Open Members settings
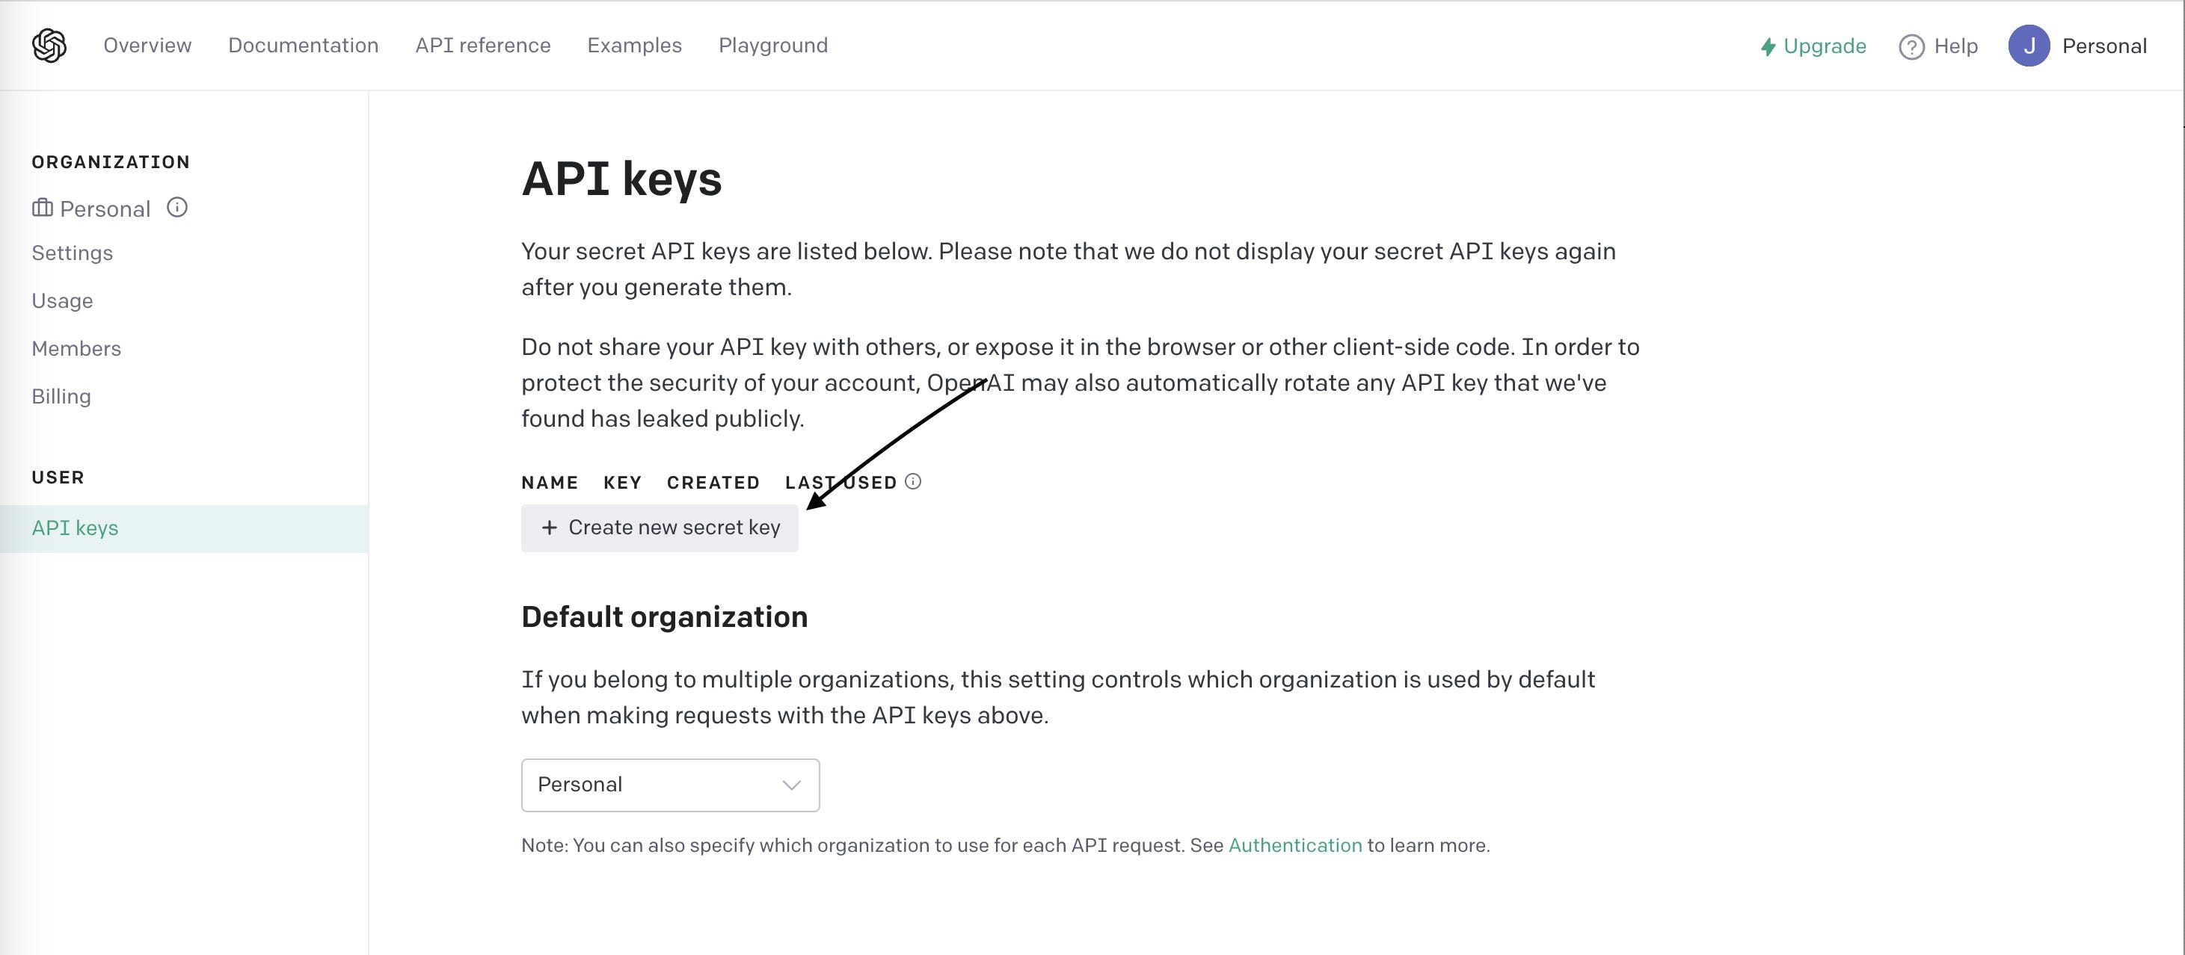 tap(76, 347)
